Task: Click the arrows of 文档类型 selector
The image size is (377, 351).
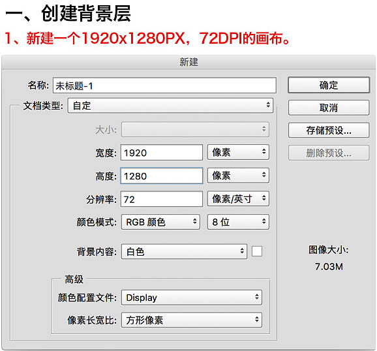Action: click(x=268, y=105)
